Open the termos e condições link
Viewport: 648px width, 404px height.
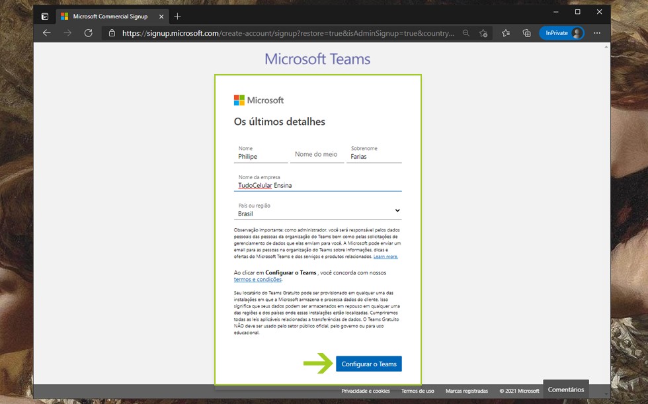pyautogui.click(x=258, y=280)
